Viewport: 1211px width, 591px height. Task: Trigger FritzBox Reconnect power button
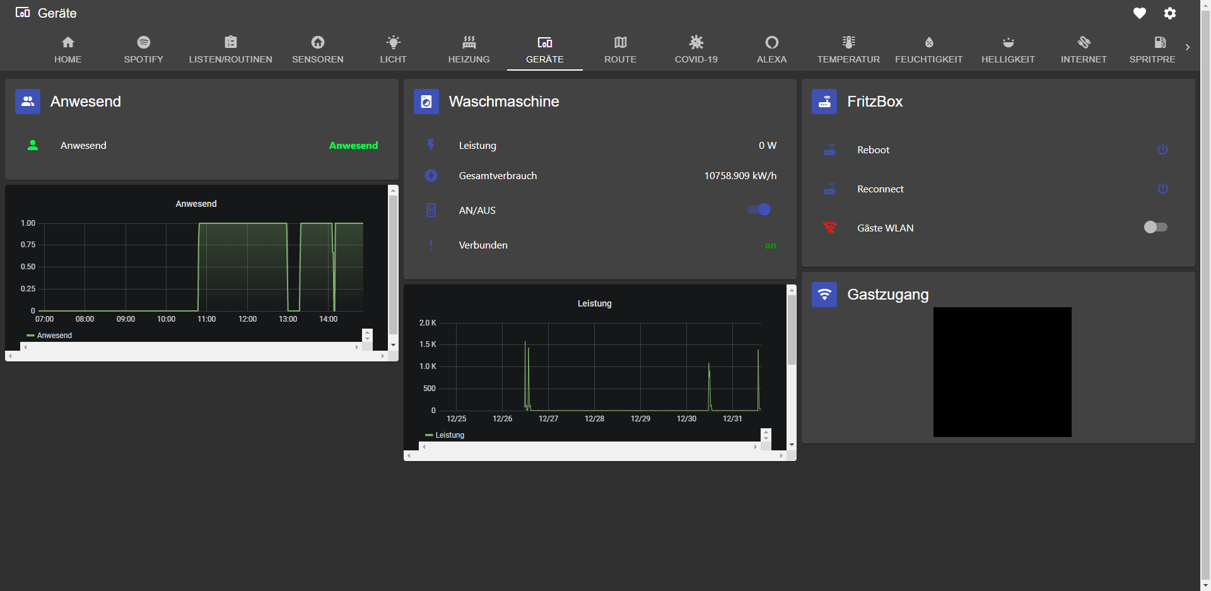(1163, 189)
